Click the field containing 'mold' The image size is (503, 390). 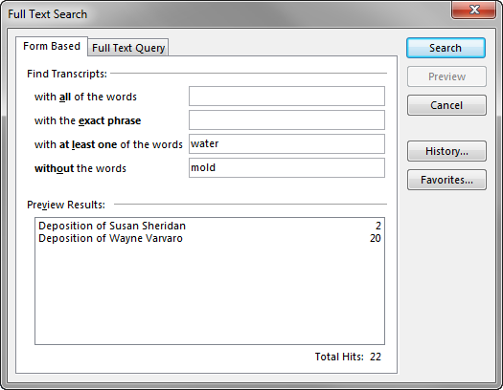286,167
